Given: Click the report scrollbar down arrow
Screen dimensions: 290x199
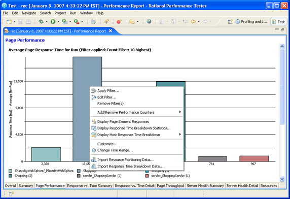Looking at the screenshot, I should [x=282, y=179].
